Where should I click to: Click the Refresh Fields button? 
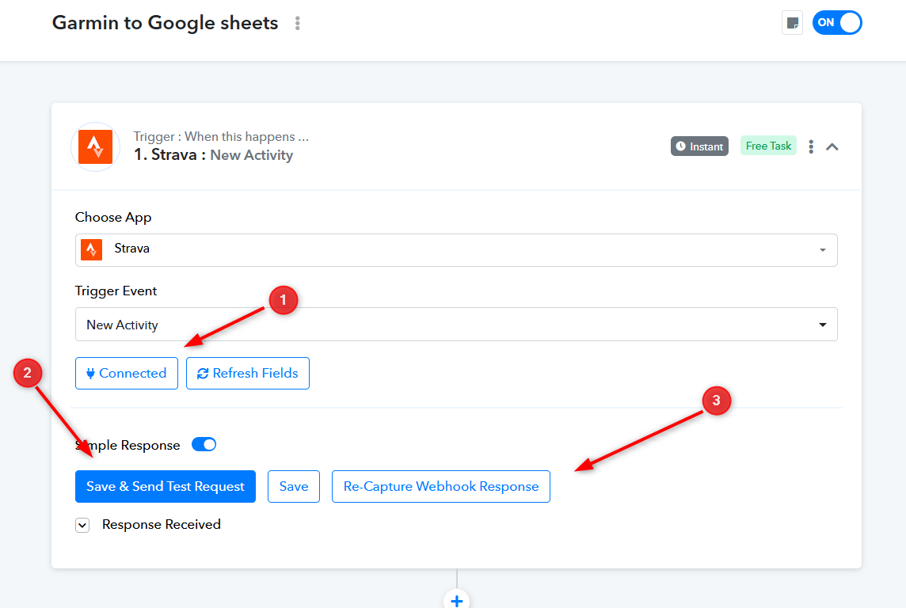tap(247, 373)
